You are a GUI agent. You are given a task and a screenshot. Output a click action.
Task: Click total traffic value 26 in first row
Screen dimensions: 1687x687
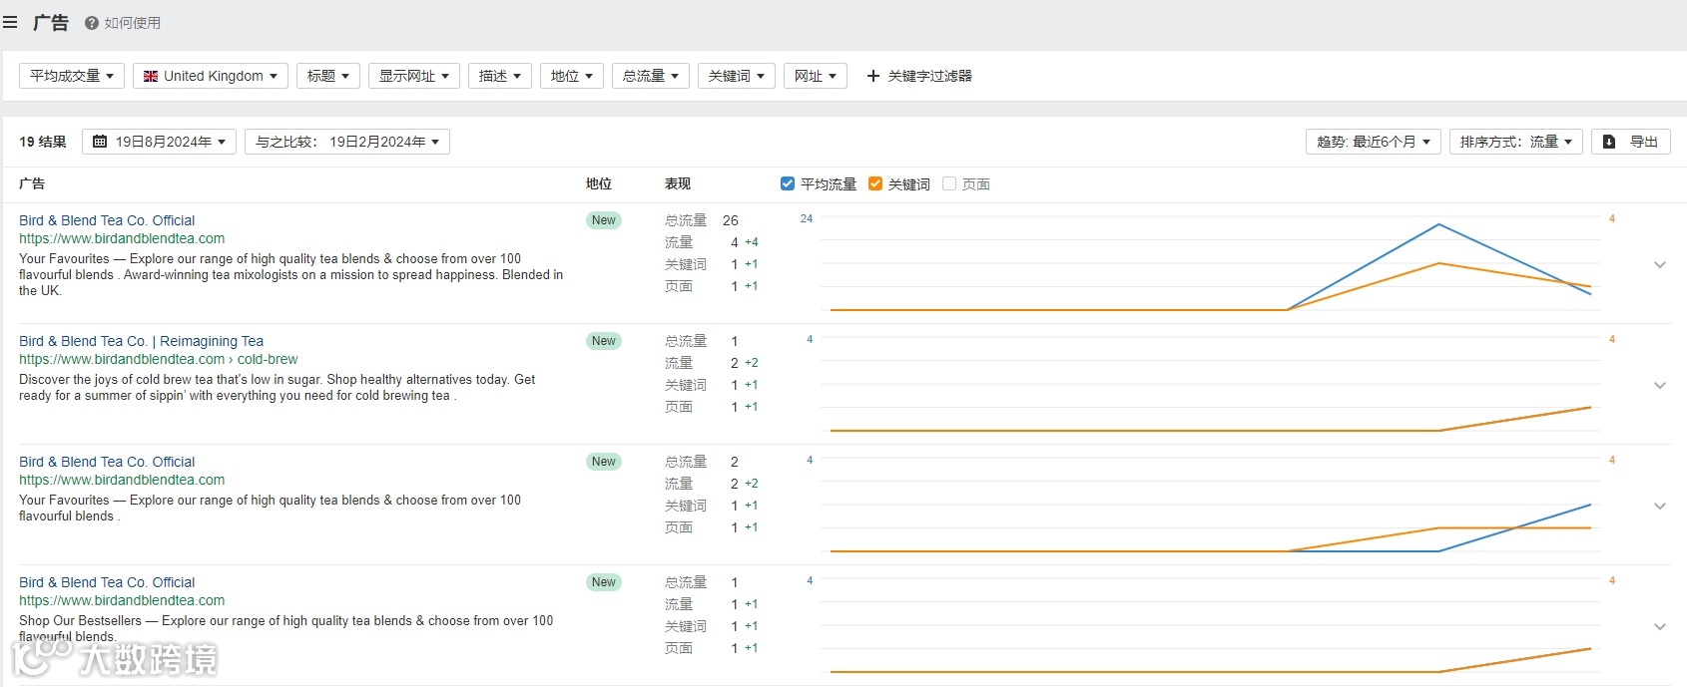coord(731,220)
